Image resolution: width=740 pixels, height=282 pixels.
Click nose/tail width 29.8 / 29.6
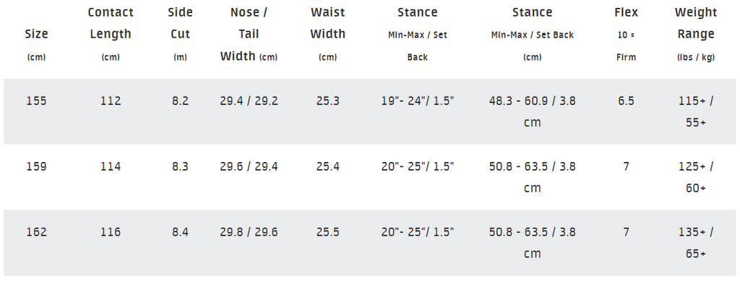(x=249, y=232)
